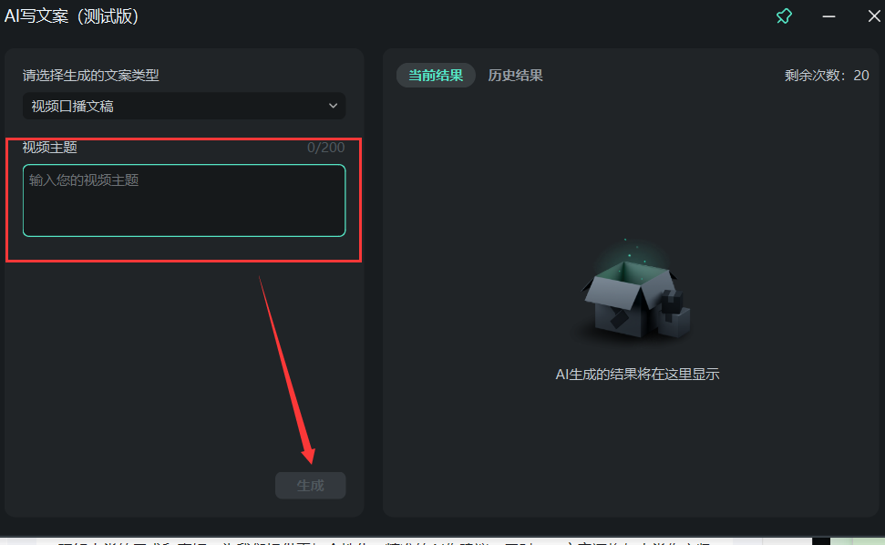Click the AI写文案 window title
This screenshot has width=885, height=545.
74,15
